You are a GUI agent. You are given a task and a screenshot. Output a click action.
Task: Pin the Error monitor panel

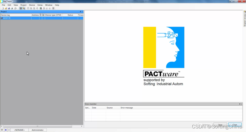pyautogui.click(x=240, y=104)
